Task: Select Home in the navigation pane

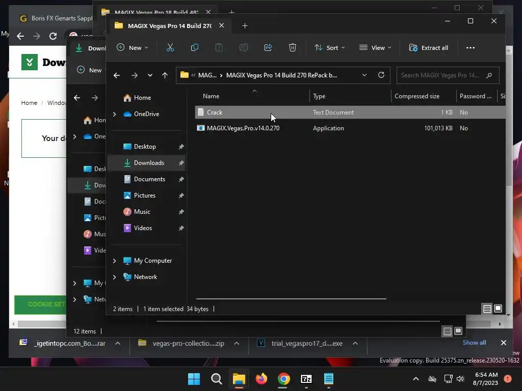Action: 142,98
